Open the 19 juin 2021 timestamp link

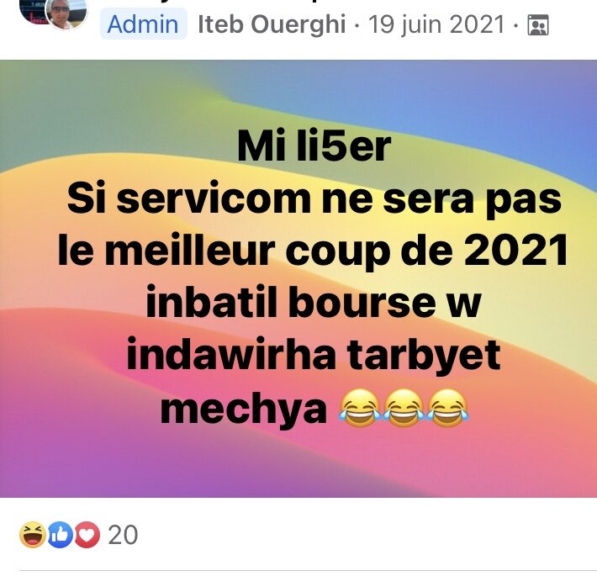436,24
